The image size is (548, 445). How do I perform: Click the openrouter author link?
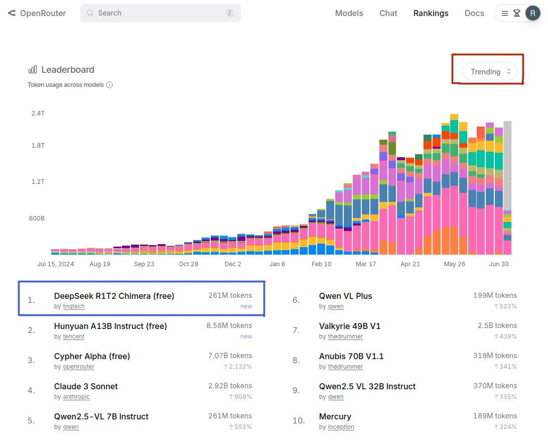(x=79, y=367)
